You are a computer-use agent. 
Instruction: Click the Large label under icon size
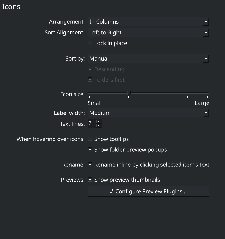pos(202,103)
